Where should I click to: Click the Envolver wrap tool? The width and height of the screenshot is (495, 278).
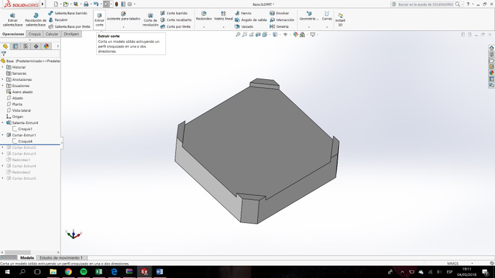coord(279,13)
